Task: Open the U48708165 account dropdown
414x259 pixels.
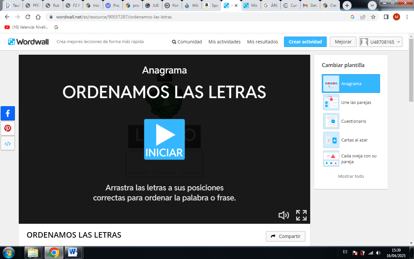Action: 381,42
